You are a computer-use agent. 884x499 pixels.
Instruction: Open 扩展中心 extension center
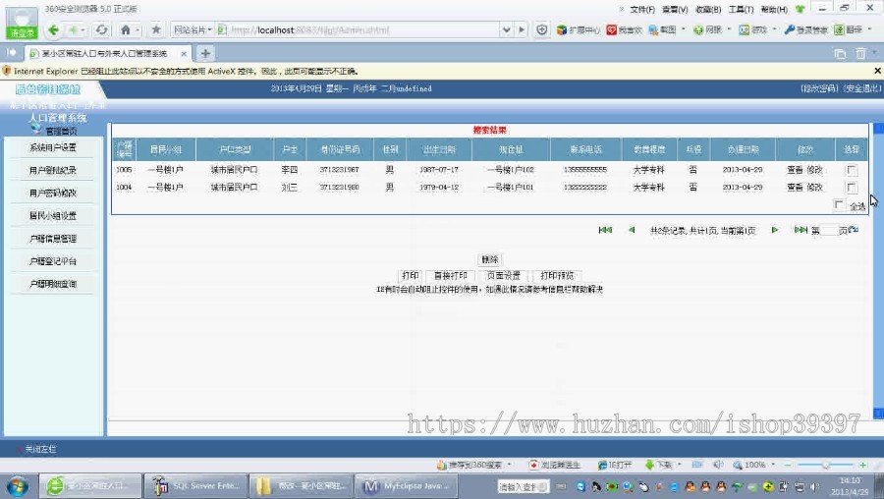coord(578,29)
